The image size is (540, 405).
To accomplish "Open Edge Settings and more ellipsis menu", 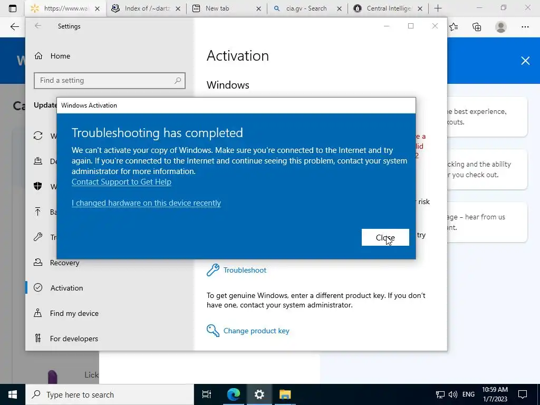I will tap(525, 27).
